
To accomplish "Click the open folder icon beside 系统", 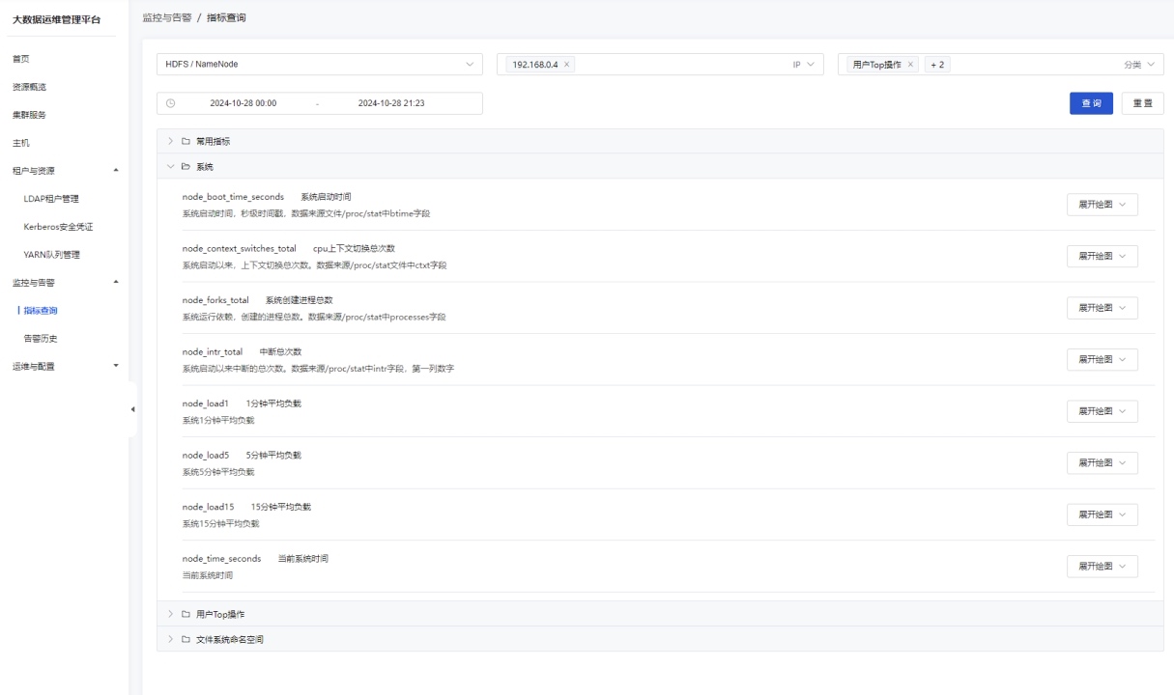I will pyautogui.click(x=186, y=166).
